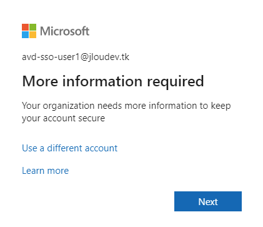Click the red square of the Microsoft logo
Image resolution: width=263 pixels, height=227 pixels.
[x=25, y=27]
